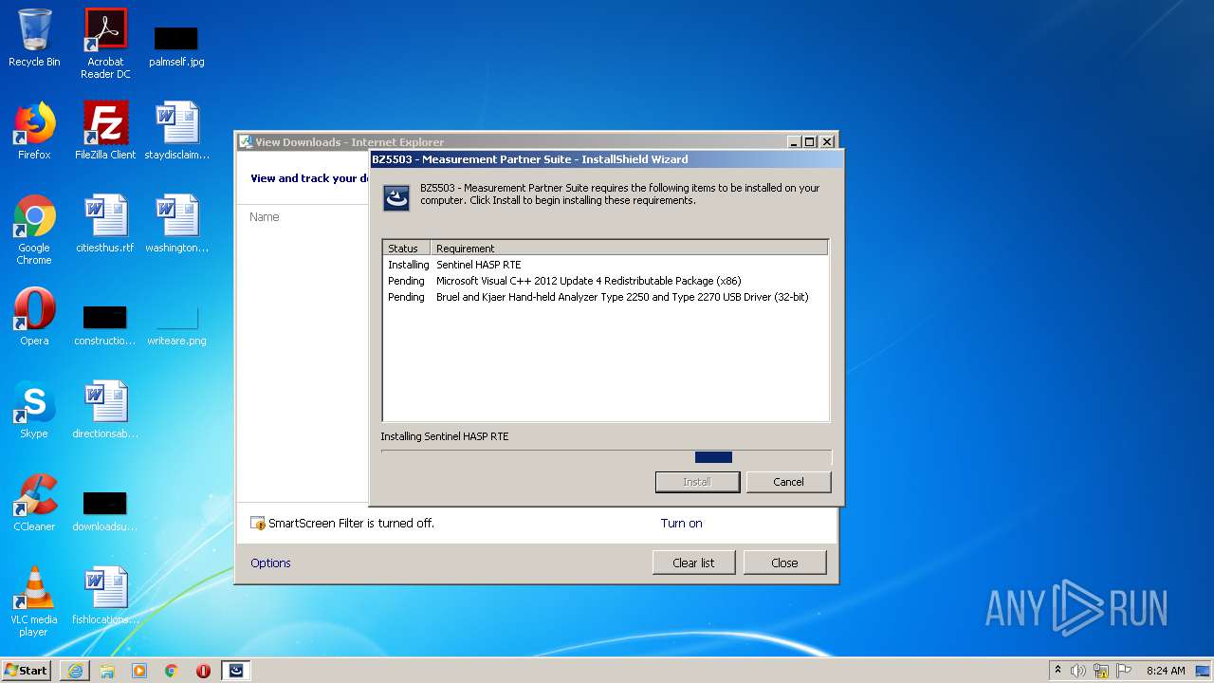The width and height of the screenshot is (1214, 683).
Task: Launch Acrobat Reader DC shortcut
Action: tap(105, 44)
